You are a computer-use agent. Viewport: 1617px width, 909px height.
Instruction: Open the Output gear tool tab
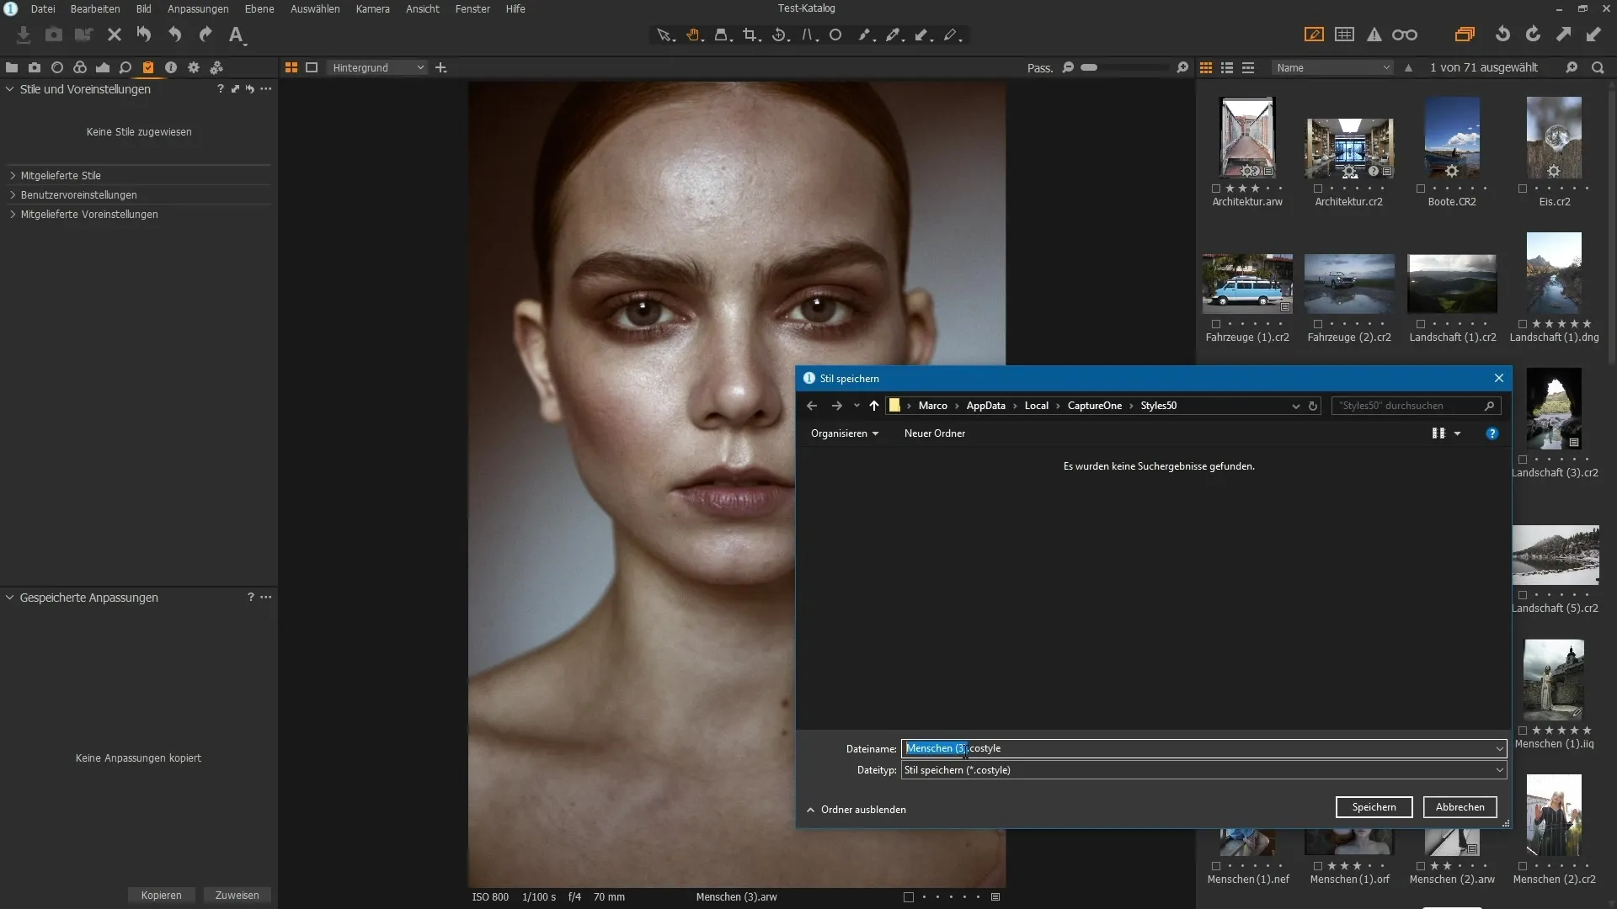(x=194, y=67)
